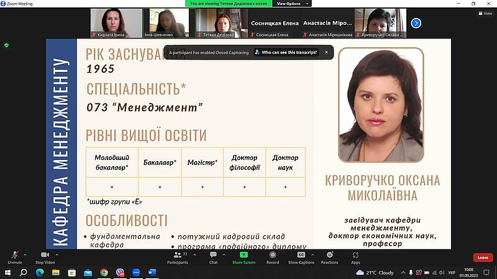Start Share Screen
This screenshot has width=497, height=279.
(244, 257)
